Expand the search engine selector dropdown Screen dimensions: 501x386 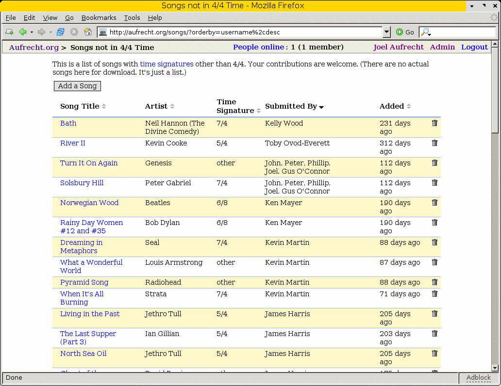click(426, 32)
